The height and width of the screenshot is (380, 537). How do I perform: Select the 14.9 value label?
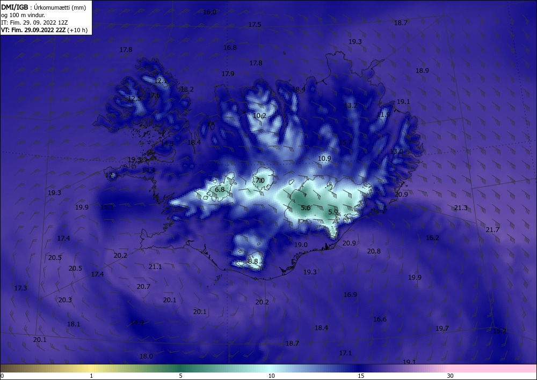137,323
